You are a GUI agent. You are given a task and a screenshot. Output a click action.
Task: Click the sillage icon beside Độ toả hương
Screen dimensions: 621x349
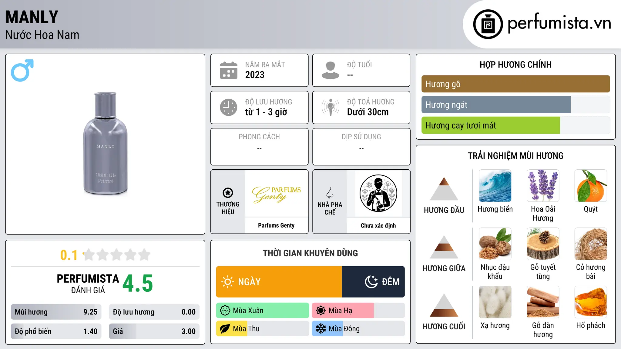[x=331, y=107]
